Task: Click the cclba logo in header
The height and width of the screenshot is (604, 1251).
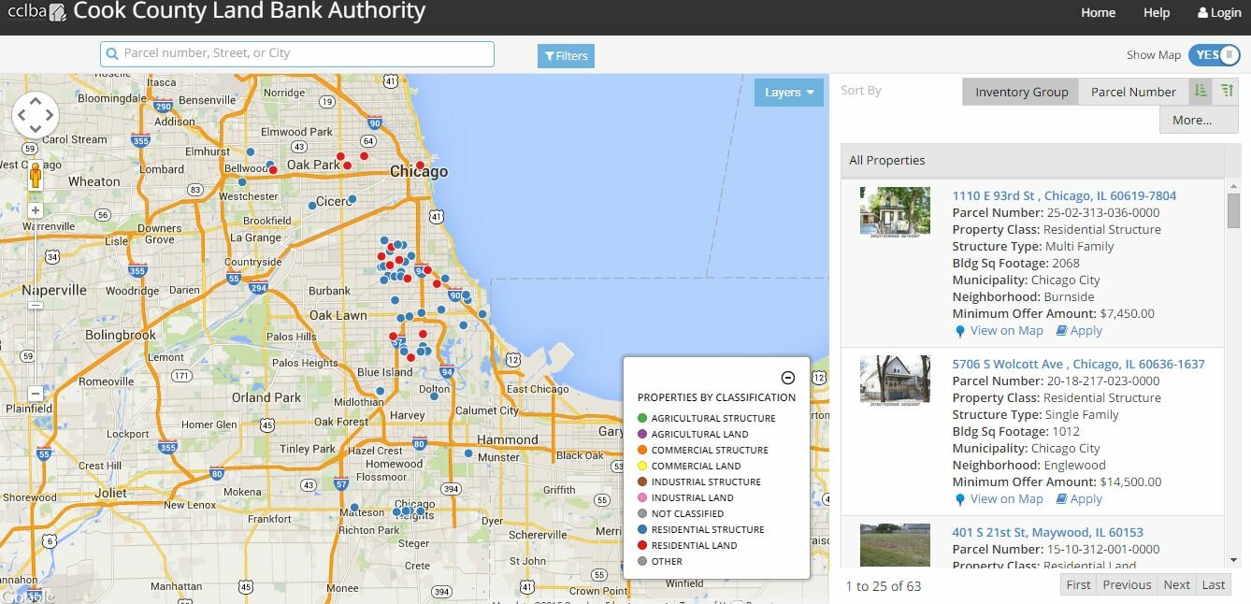Action: (x=36, y=12)
